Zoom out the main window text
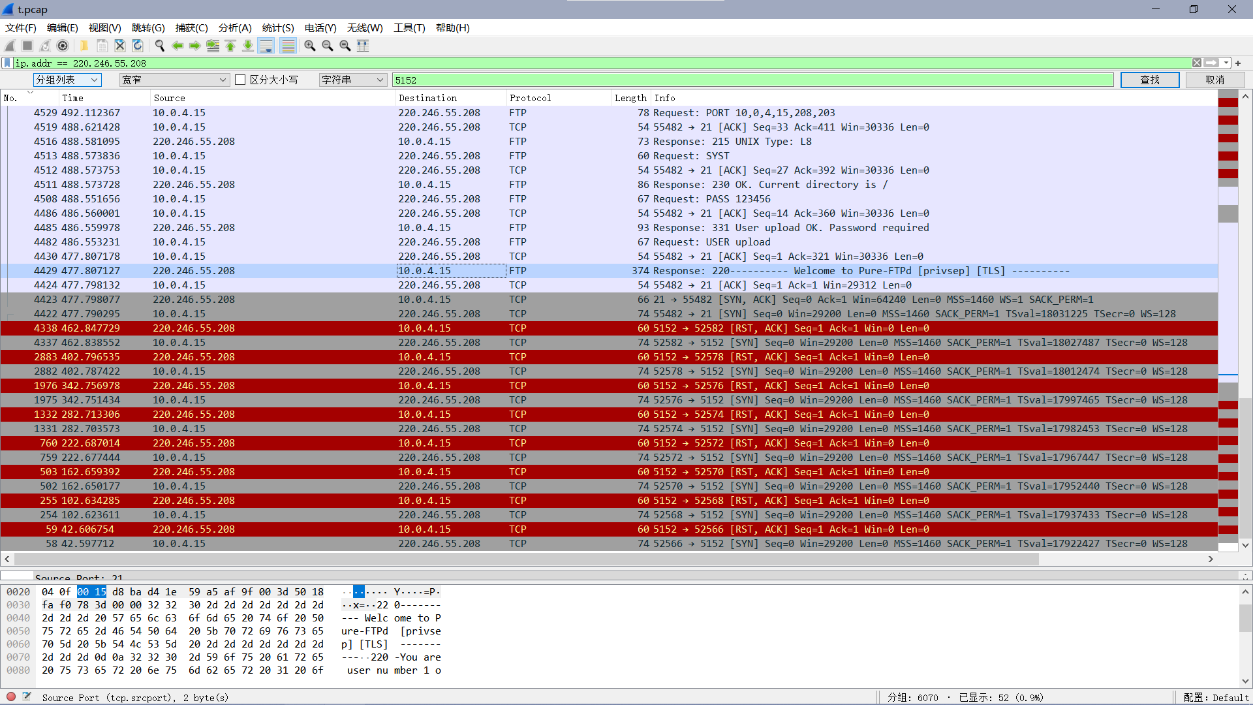The image size is (1253, 705). click(328, 46)
